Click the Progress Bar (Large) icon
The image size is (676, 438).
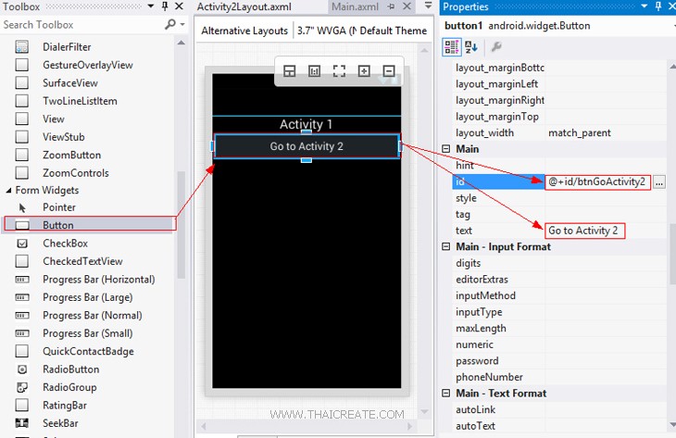tap(22, 297)
